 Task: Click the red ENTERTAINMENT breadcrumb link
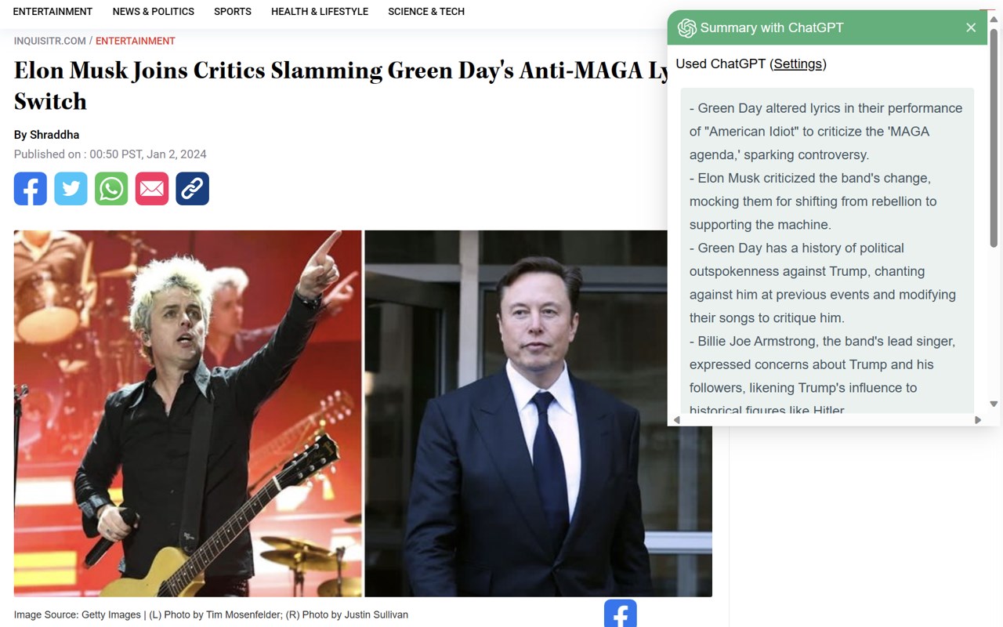click(136, 41)
